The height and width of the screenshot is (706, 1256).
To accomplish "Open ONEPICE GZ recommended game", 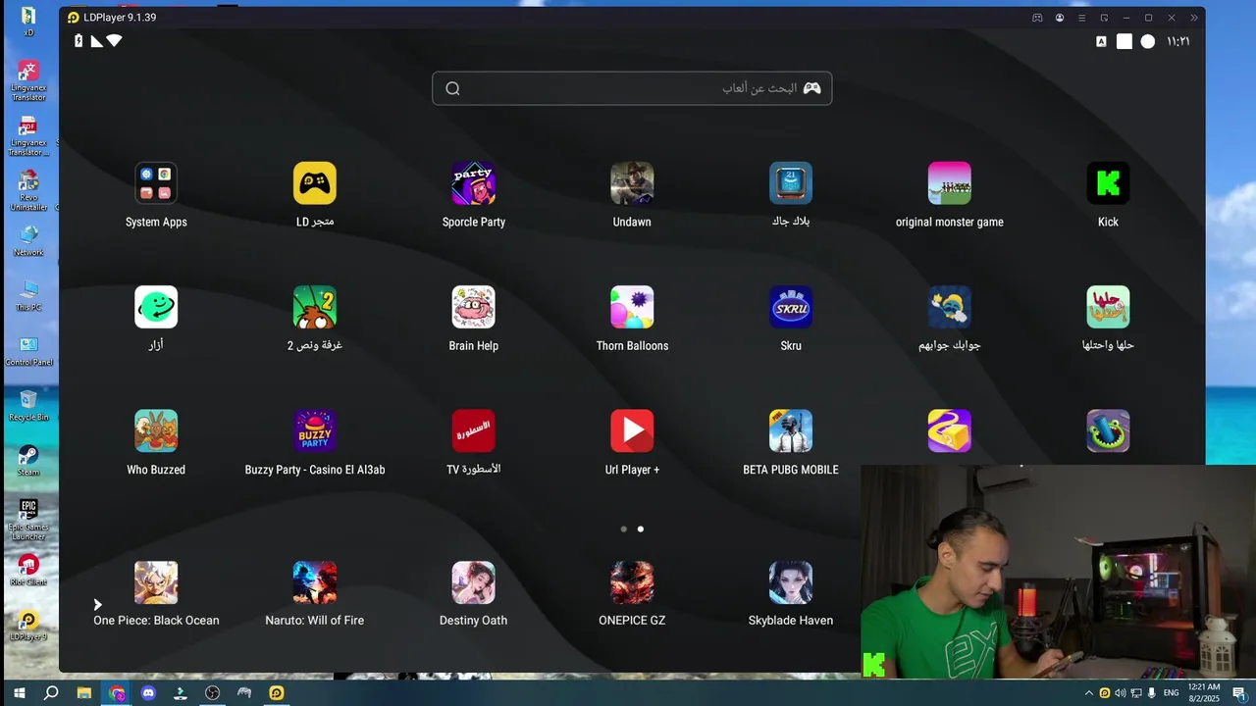I will (x=632, y=582).
